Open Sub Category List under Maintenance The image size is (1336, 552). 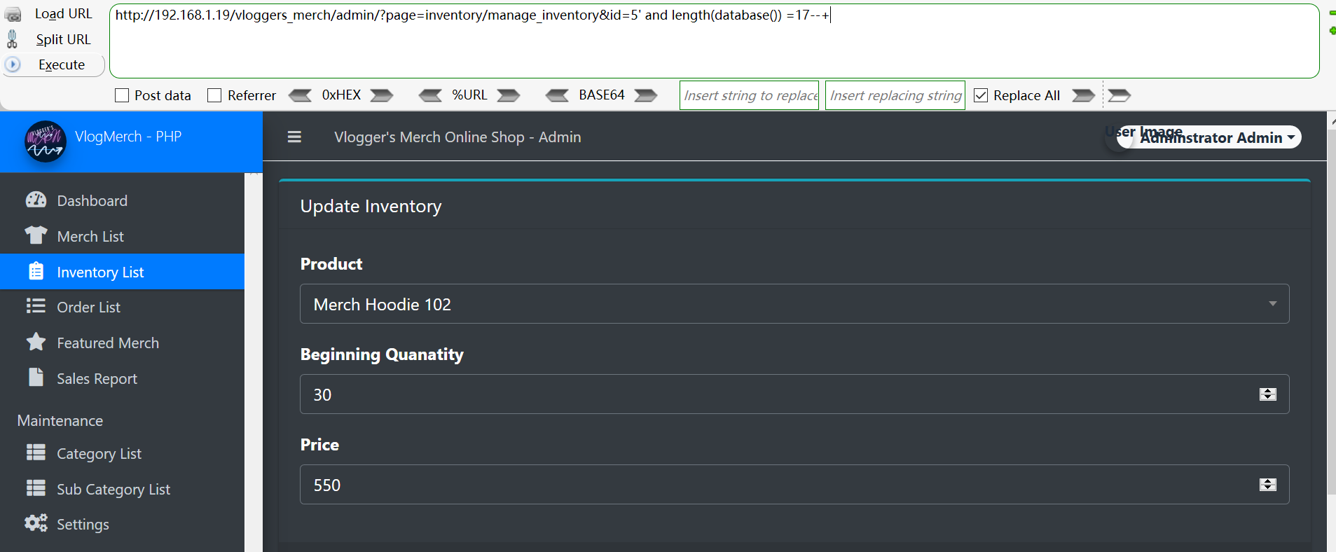pyautogui.click(x=122, y=489)
